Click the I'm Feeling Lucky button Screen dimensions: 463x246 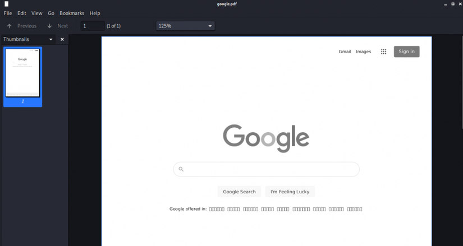[x=290, y=192]
